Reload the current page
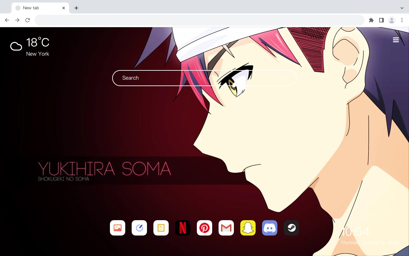 point(27,20)
